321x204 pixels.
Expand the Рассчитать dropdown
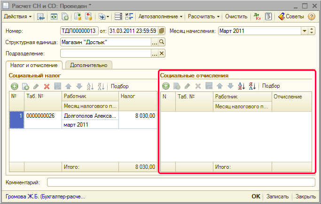pos(204,16)
